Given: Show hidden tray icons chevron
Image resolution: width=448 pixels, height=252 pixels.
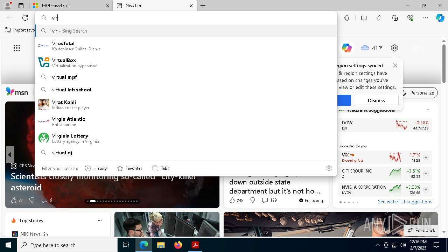Looking at the screenshot, I should (377, 245).
